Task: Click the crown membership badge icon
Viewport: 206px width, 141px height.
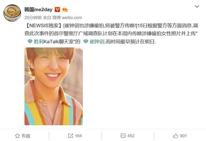Action: click(x=65, y=9)
